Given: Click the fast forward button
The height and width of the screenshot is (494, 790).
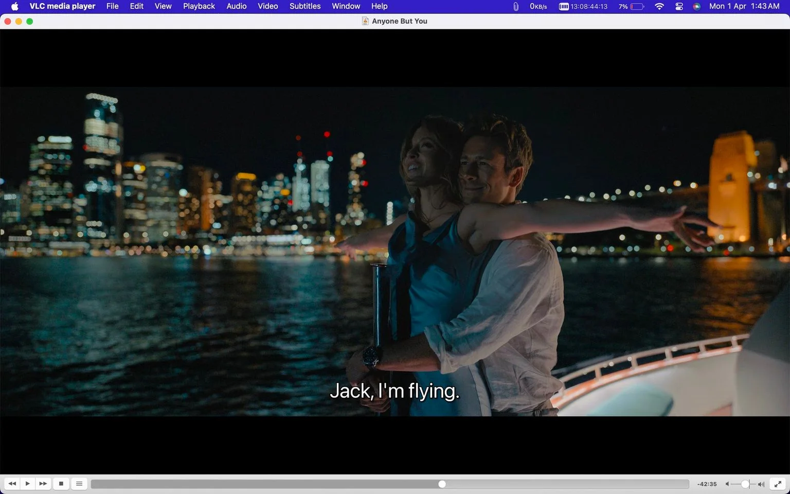Looking at the screenshot, I should tap(43, 484).
